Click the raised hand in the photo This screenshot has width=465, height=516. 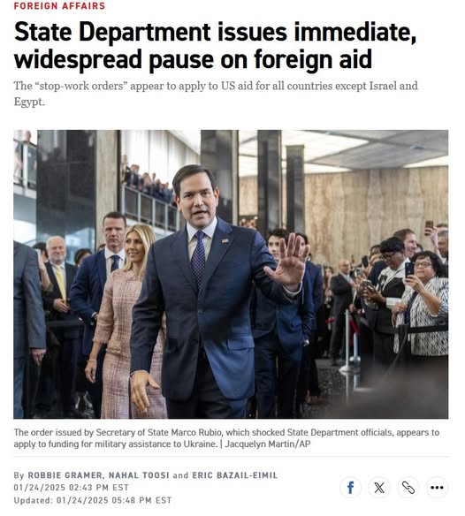pos(288,260)
